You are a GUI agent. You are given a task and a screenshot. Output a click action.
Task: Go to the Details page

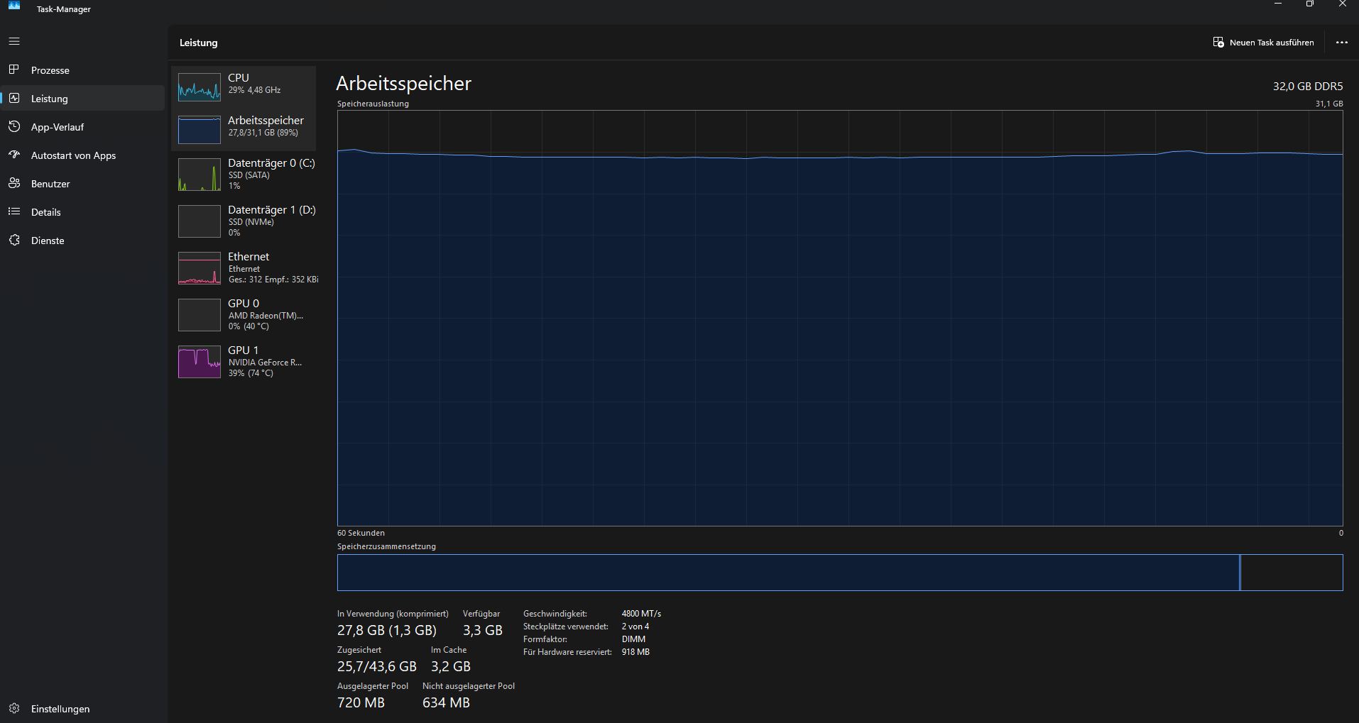tap(83, 211)
